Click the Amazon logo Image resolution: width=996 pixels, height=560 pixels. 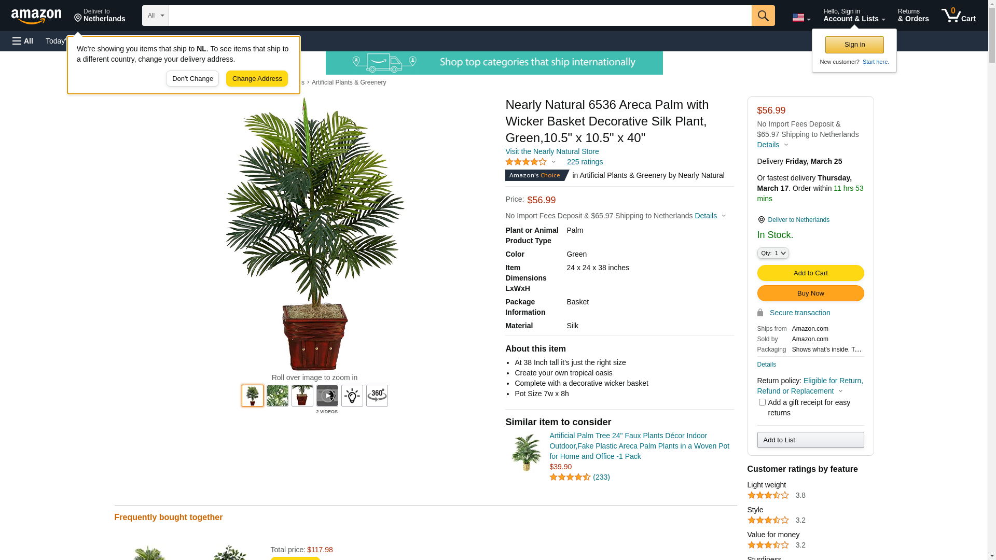point(36,16)
